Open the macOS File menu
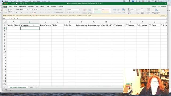 coord(11,1)
